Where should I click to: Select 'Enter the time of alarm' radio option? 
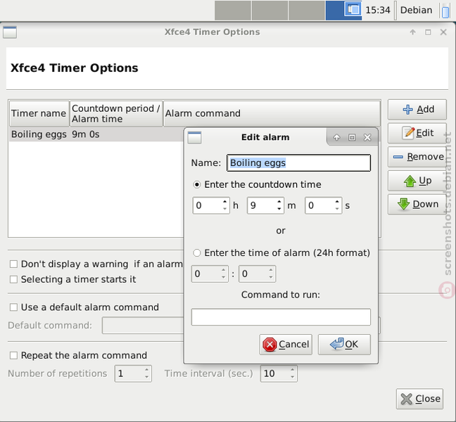click(x=197, y=253)
